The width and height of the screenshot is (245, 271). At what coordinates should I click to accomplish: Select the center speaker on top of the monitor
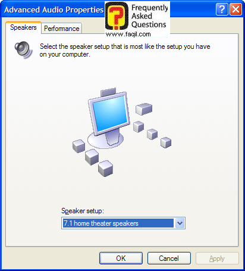pyautogui.click(x=108, y=92)
